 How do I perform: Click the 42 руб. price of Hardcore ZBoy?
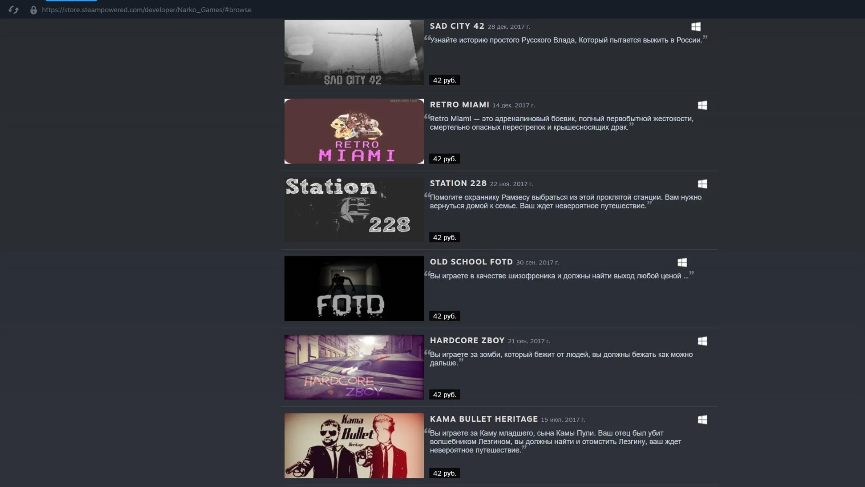pos(444,395)
